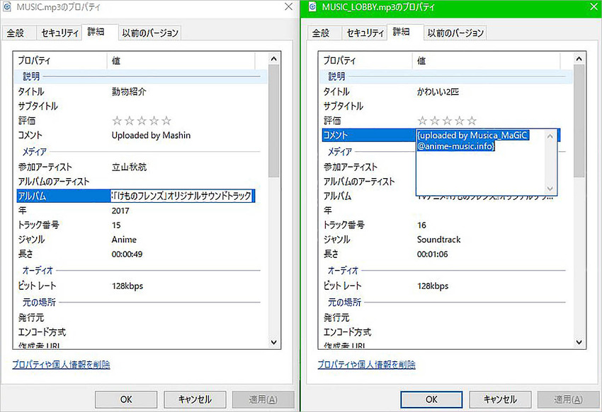Open セキュリティ tab in MUSIC_LOBBY.mp3 window

coord(365,33)
